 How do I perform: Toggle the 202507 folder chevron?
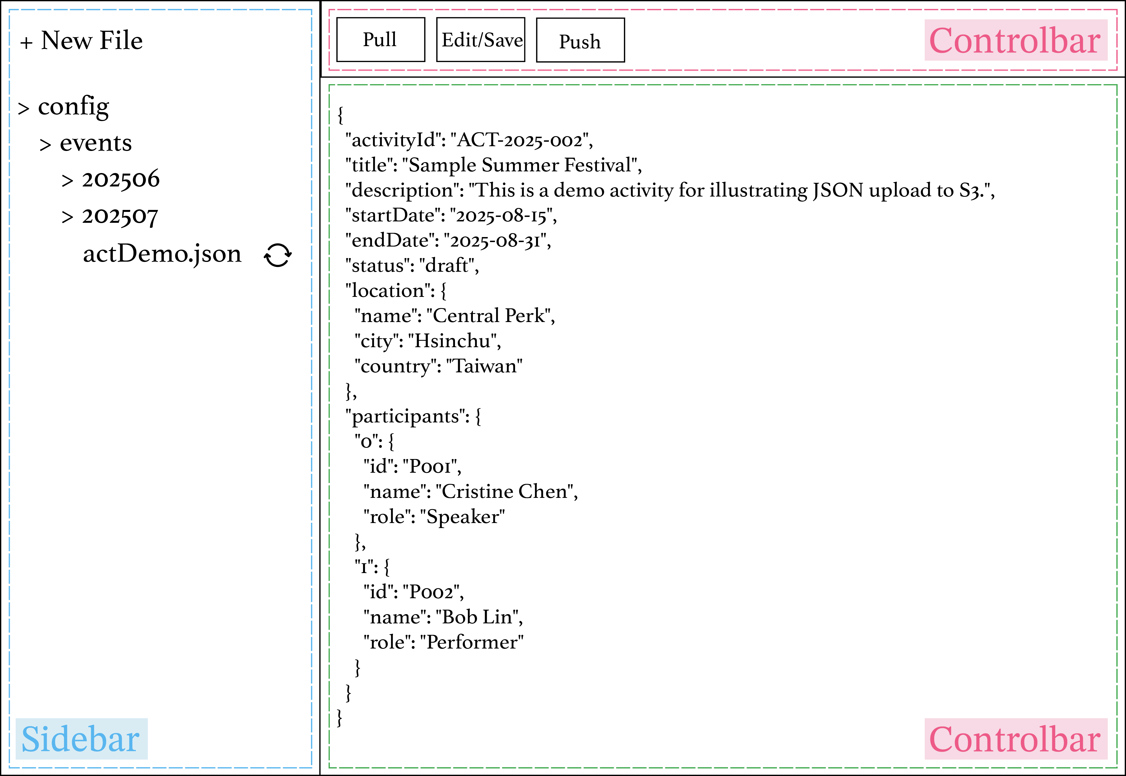click(67, 217)
